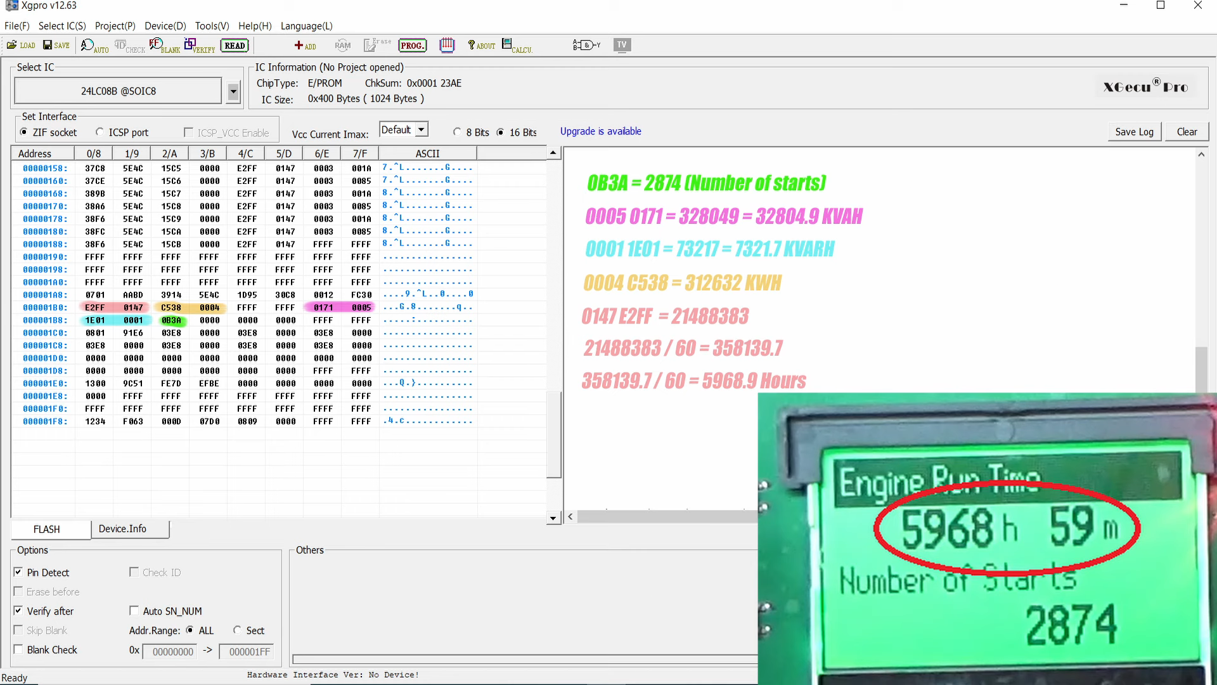Click the SAVE toolbar icon
1217x685 pixels.
point(56,45)
